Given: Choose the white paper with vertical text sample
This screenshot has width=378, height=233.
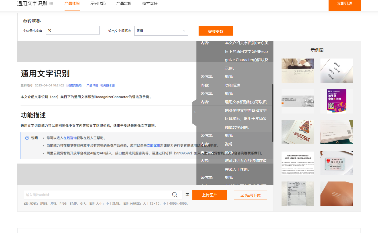Looking at the screenshot, I should [337, 71].
